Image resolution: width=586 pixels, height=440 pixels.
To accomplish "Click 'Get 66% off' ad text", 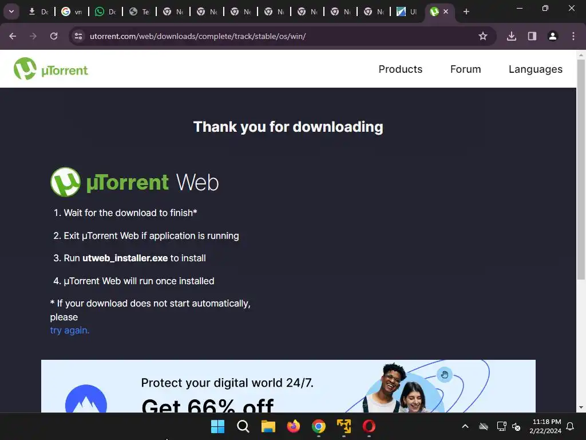I will pos(208,406).
